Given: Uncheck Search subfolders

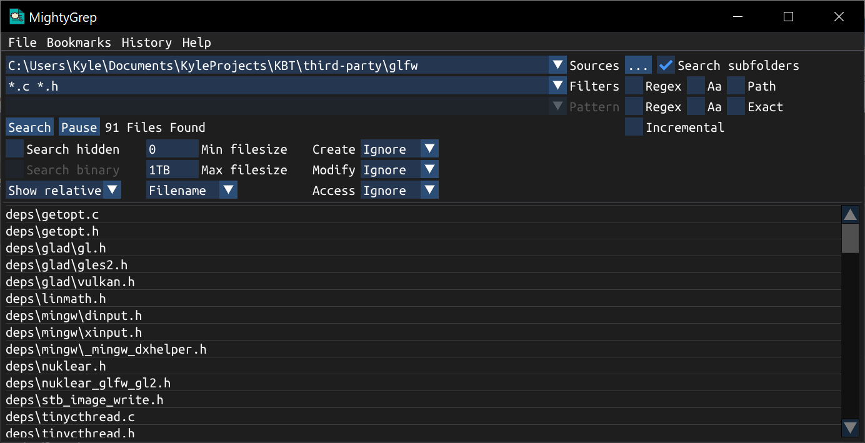Looking at the screenshot, I should click(666, 64).
